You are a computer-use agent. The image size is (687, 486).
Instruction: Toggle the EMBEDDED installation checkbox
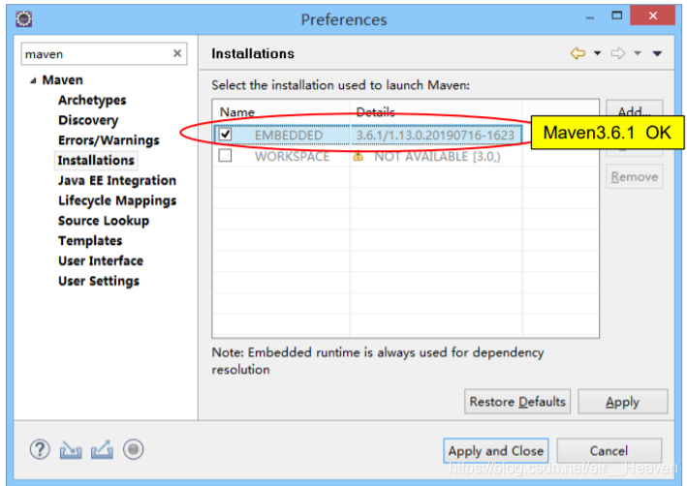[225, 134]
